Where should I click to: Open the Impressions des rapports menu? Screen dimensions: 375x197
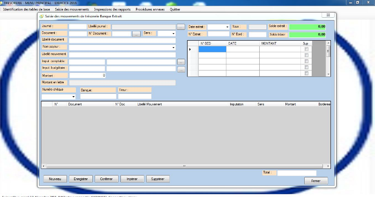[x=112, y=9]
